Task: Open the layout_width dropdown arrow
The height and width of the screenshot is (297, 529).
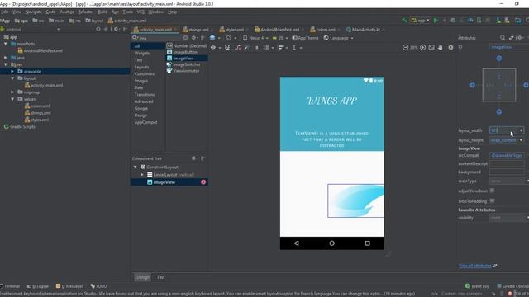Action: click(x=521, y=130)
